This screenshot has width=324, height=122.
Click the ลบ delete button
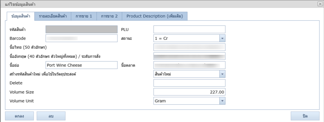point(51,116)
